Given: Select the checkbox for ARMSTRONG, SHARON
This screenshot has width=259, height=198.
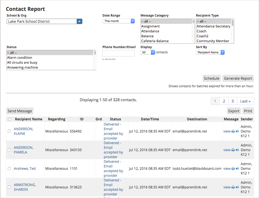Looking at the screenshot, I should click(9, 187).
